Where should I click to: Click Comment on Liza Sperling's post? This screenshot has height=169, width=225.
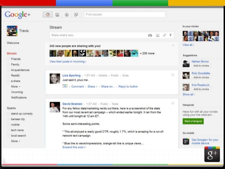(78, 87)
